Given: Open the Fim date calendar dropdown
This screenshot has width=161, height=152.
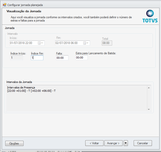Looking at the screenshot, I should [86, 43].
